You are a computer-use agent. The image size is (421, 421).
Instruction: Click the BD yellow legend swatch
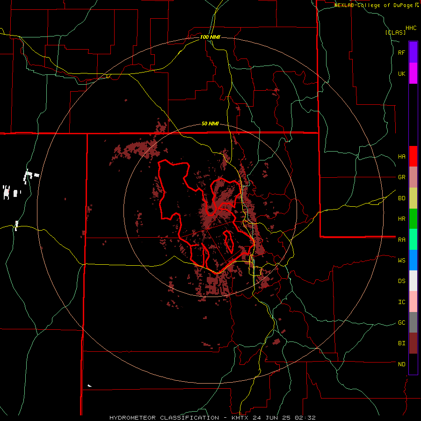413,198
